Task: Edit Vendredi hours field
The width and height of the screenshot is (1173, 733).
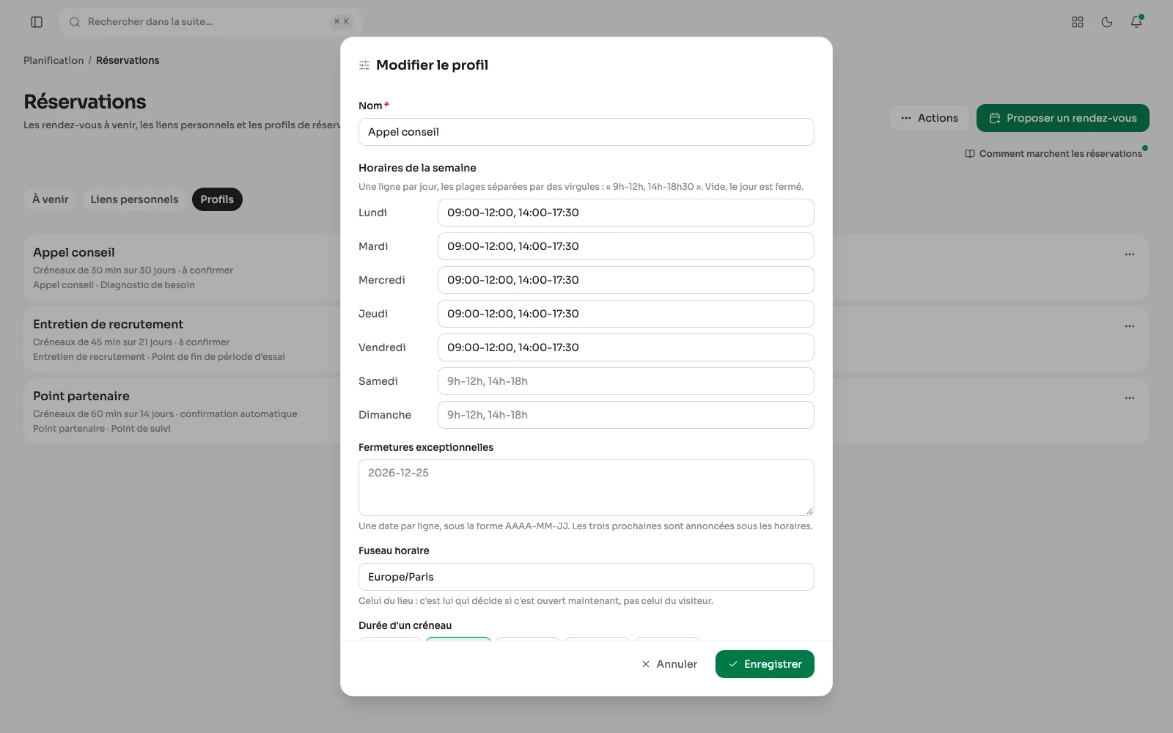Action: tap(626, 347)
